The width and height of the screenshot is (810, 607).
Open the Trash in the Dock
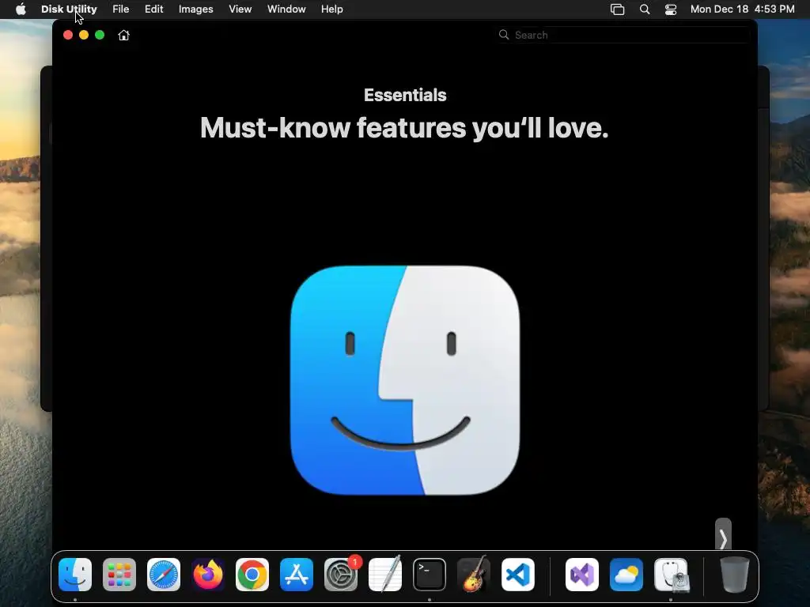735,575
